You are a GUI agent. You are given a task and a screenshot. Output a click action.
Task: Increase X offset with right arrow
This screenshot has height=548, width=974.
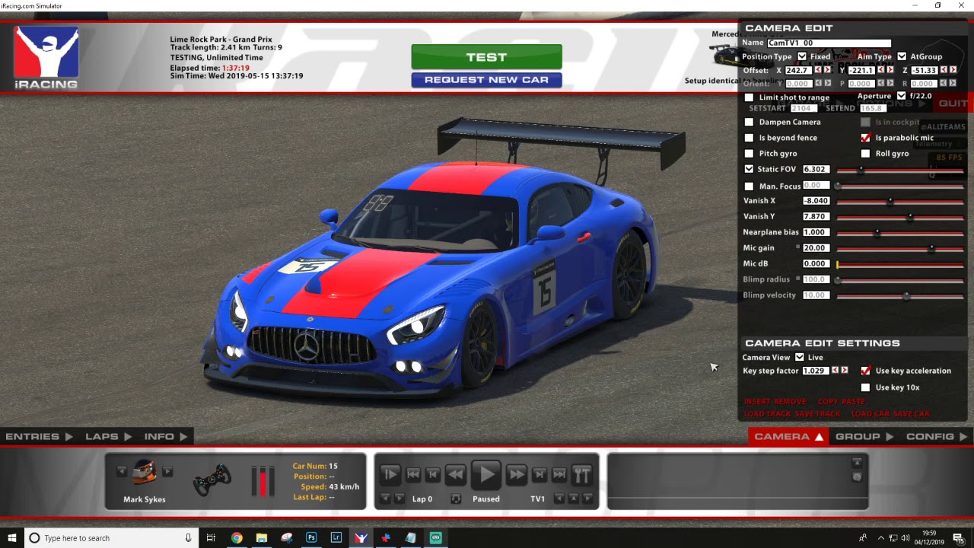827,70
